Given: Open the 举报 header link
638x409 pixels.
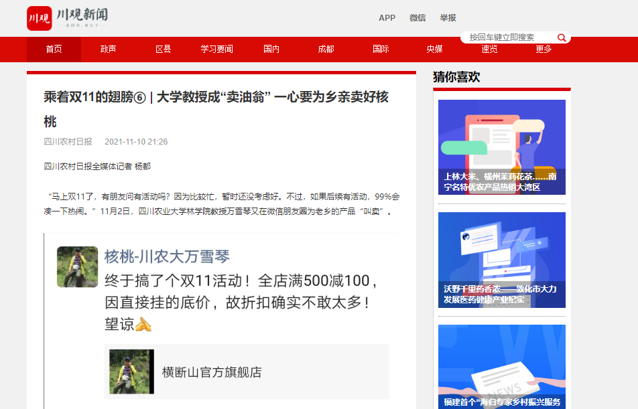Looking at the screenshot, I should [448, 18].
